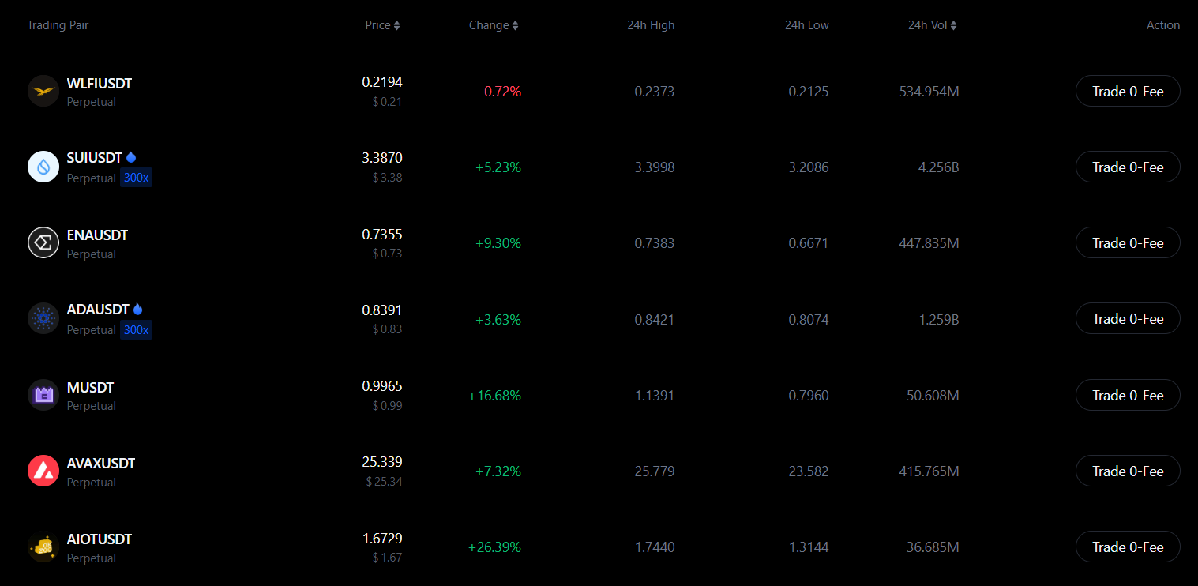Click the blue flame icon beside ADAUSDT
Screen dimensions: 1198x586
coord(137,309)
